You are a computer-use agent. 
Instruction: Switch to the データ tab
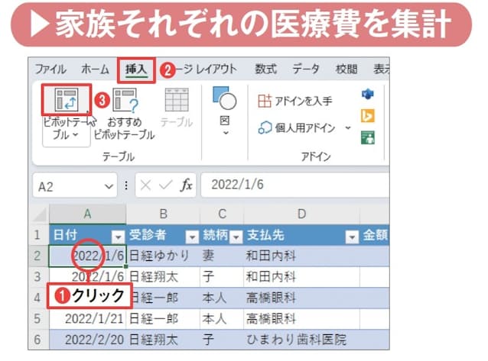point(306,69)
